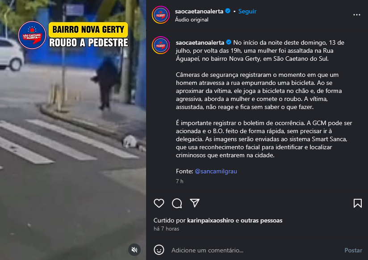The image size is (368, 260).
Task: Open saocaetanoalerta username in caption
Action: [x=200, y=42]
